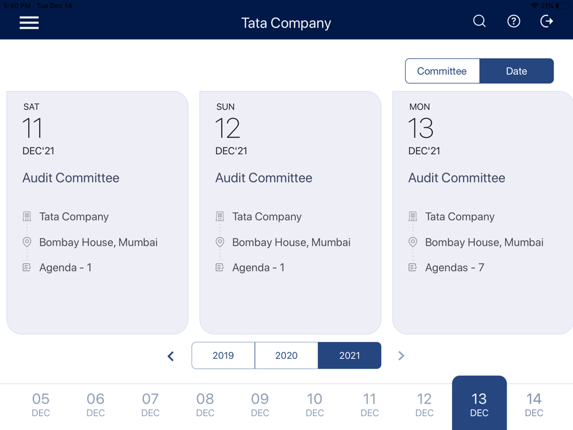Jump to 11 DEC in date strip
This screenshot has width=573, height=430.
(370, 404)
